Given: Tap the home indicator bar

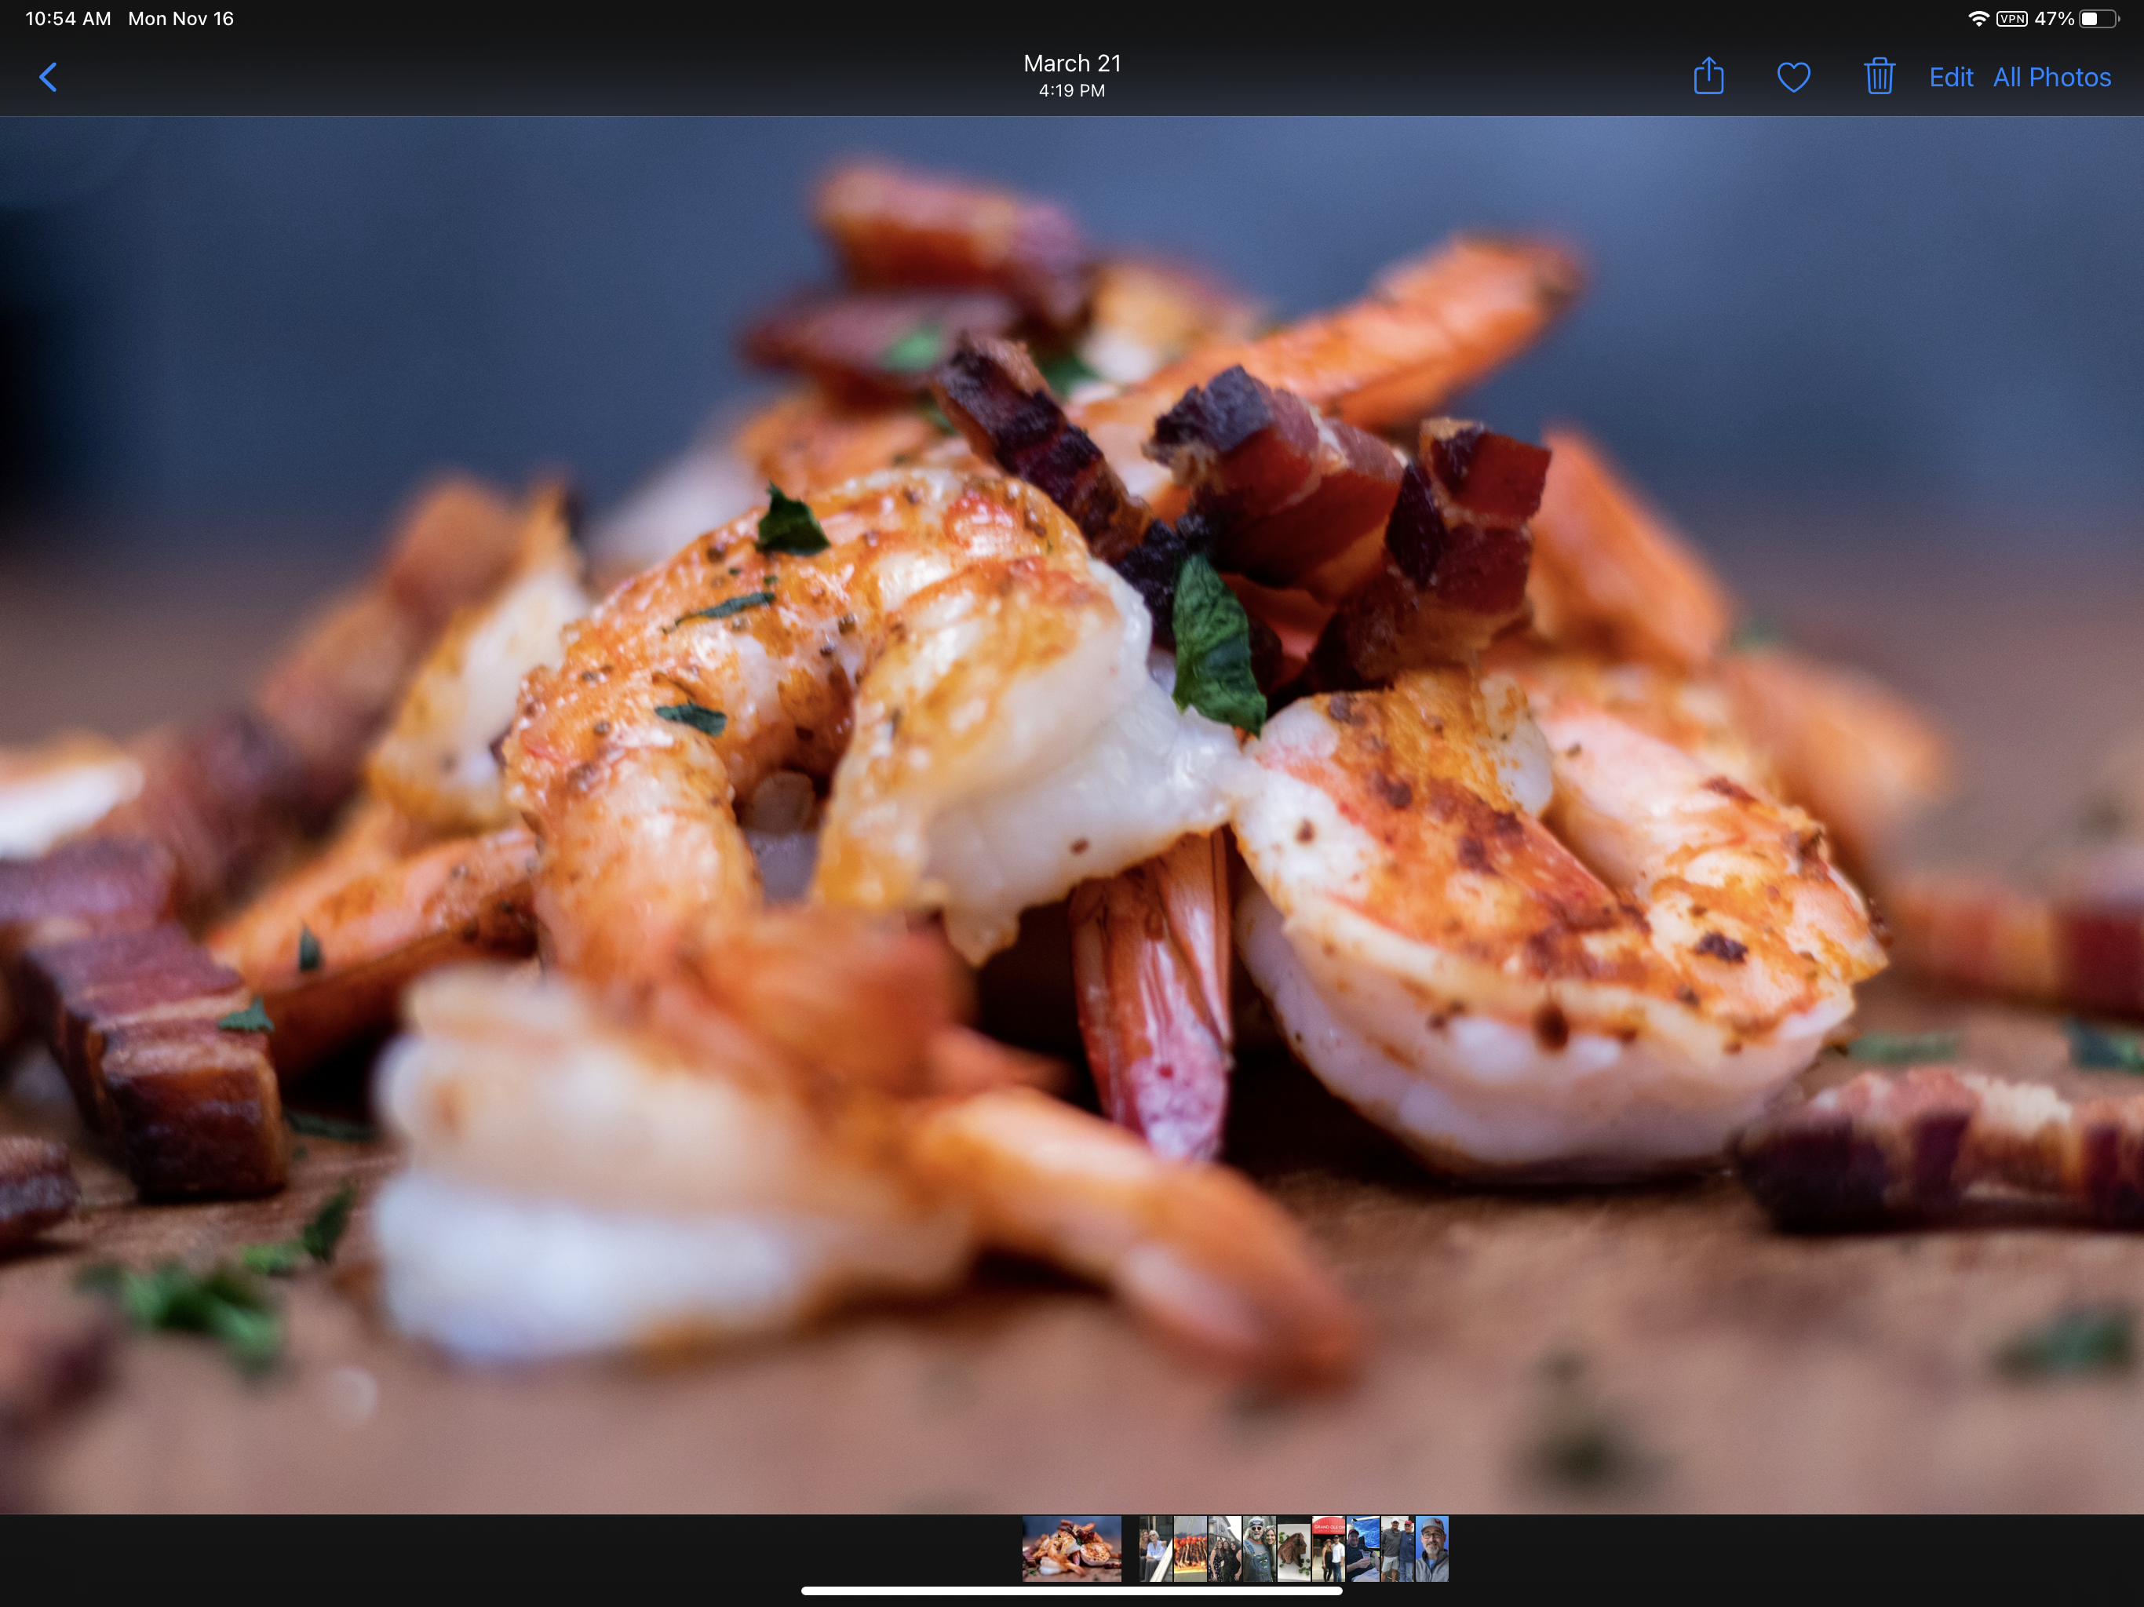Looking at the screenshot, I should (1071, 1591).
